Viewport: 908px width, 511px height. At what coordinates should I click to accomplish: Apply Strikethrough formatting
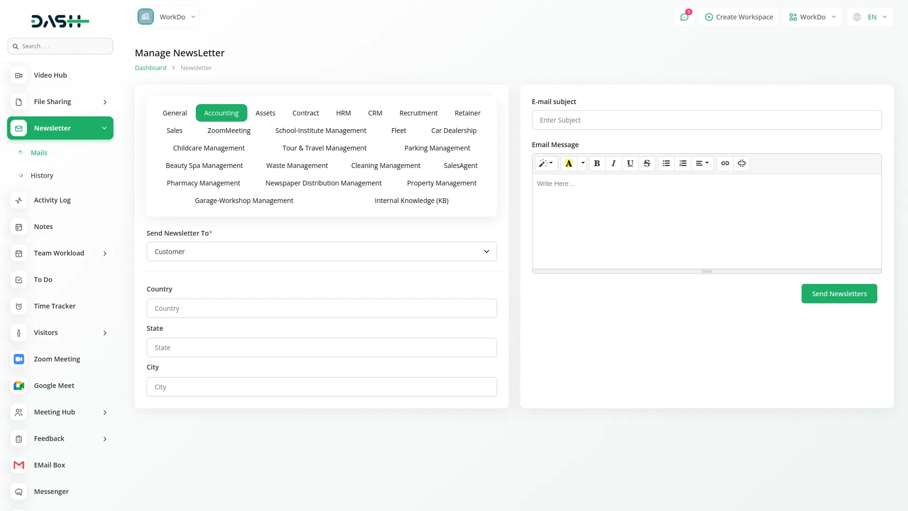click(x=646, y=163)
